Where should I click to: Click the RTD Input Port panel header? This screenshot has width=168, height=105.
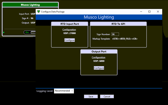pyautogui.click(x=70, y=24)
